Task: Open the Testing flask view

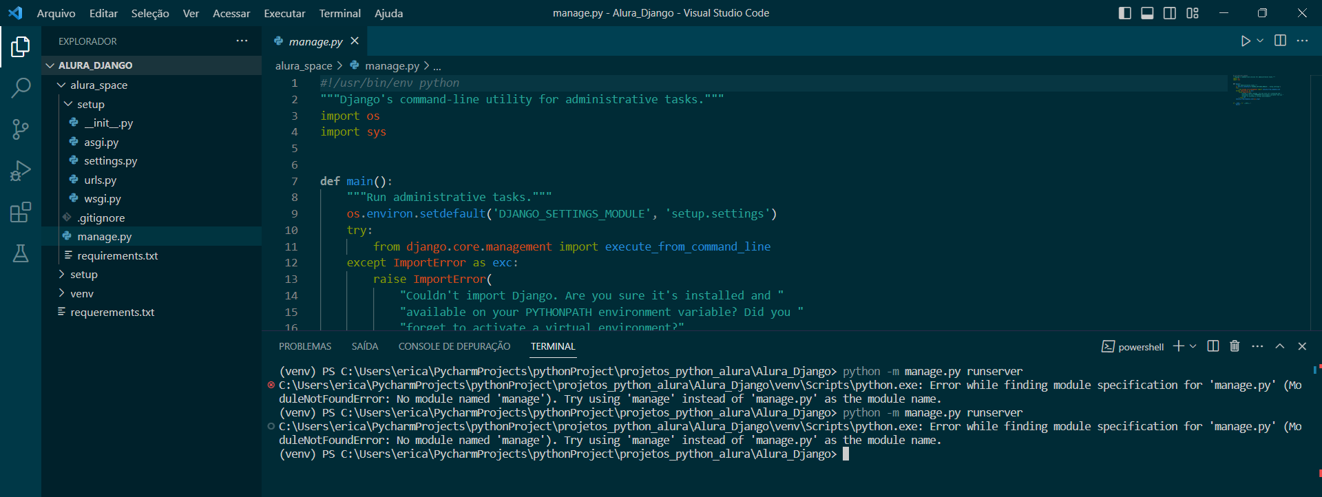Action: (x=21, y=253)
